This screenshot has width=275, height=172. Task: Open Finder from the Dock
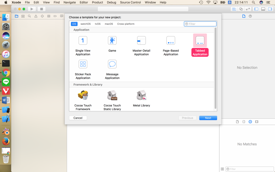tap(6, 17)
